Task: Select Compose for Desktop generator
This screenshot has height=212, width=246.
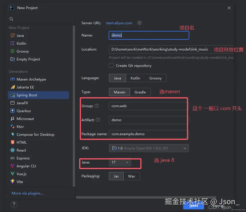Action: 38,134
